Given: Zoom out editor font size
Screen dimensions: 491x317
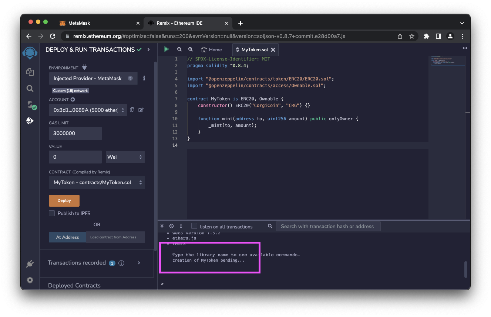Looking at the screenshot, I should [x=179, y=49].
